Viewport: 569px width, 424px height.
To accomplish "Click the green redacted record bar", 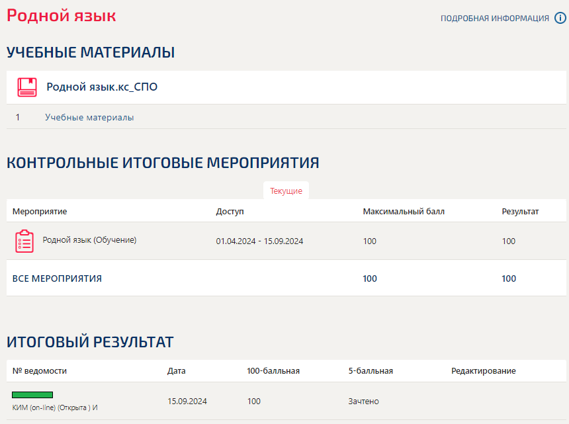I will click(x=32, y=395).
